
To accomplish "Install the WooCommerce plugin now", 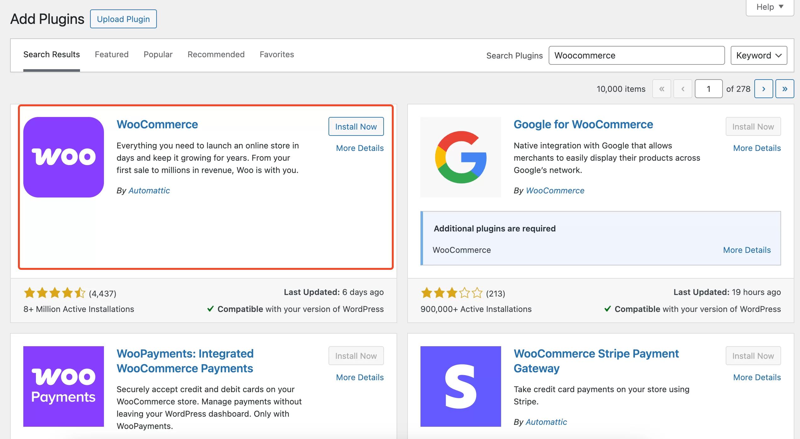I will (x=356, y=126).
